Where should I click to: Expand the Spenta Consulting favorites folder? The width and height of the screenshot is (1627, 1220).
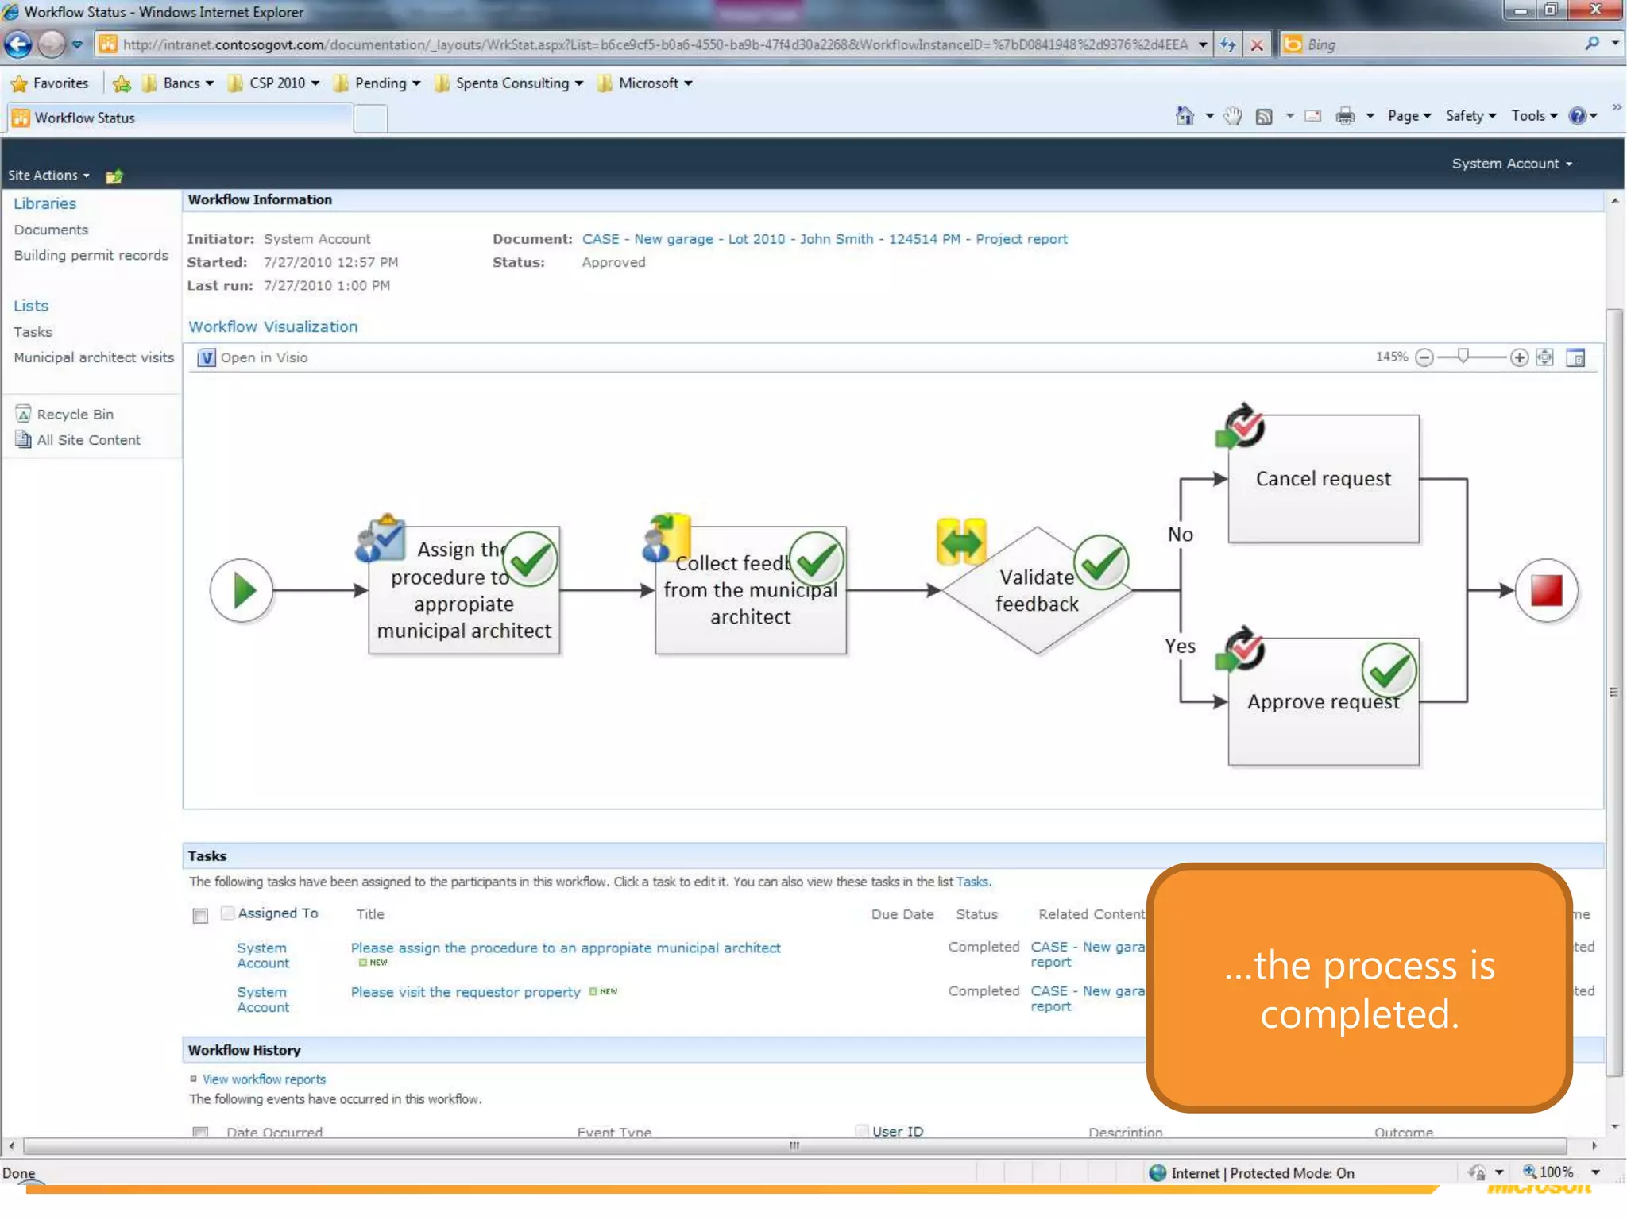pyautogui.click(x=511, y=83)
